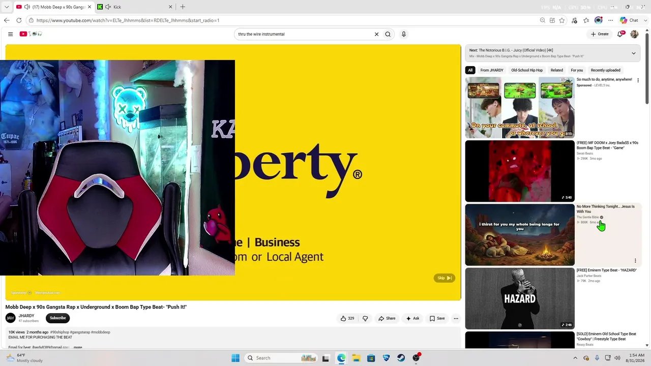651x366 pixels.
Task: Expand the Next up mix playlist panel
Action: (x=634, y=53)
